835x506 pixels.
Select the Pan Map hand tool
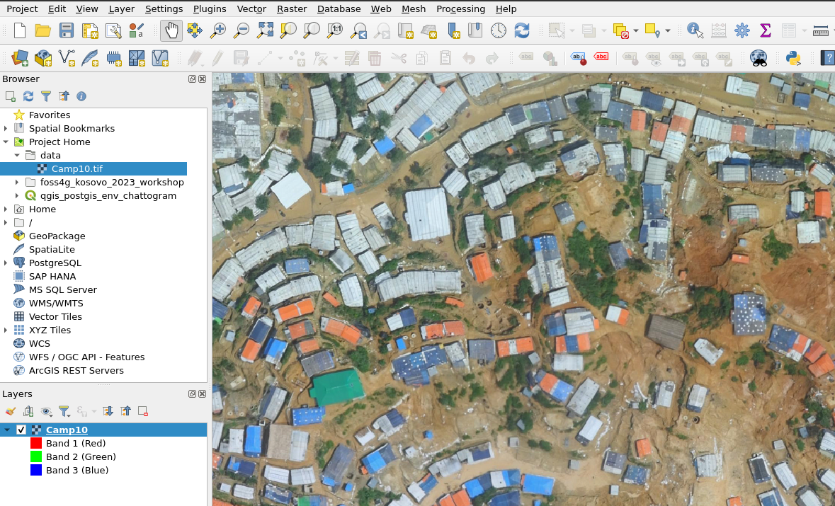(x=171, y=30)
